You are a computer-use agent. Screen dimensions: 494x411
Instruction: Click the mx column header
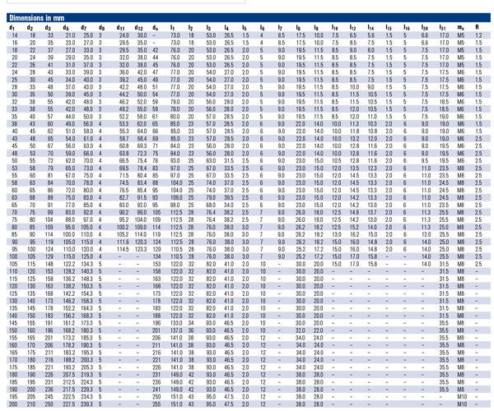461,29
